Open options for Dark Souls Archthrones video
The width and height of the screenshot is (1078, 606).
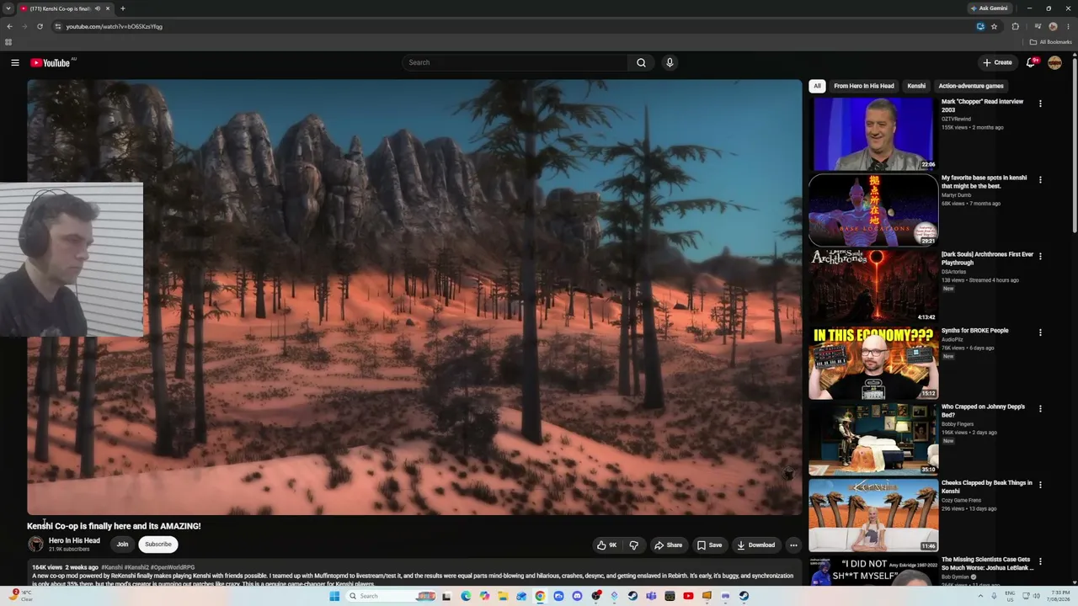pyautogui.click(x=1040, y=256)
